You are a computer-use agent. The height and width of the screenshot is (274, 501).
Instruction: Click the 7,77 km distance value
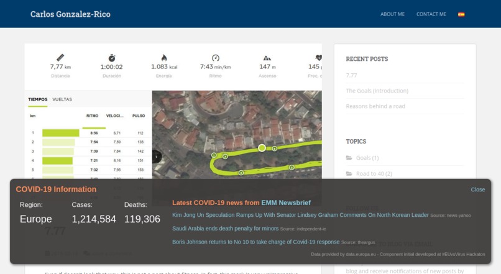point(60,66)
